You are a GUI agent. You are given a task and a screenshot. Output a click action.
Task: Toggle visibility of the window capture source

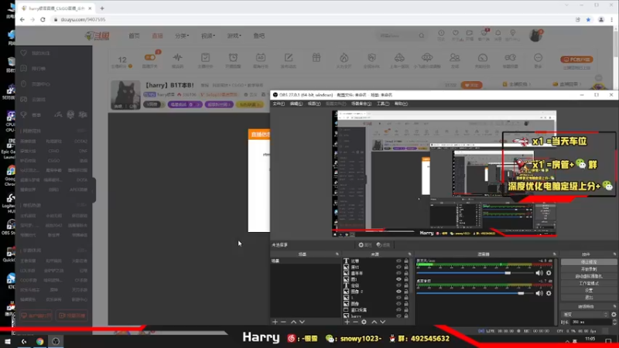(398, 310)
